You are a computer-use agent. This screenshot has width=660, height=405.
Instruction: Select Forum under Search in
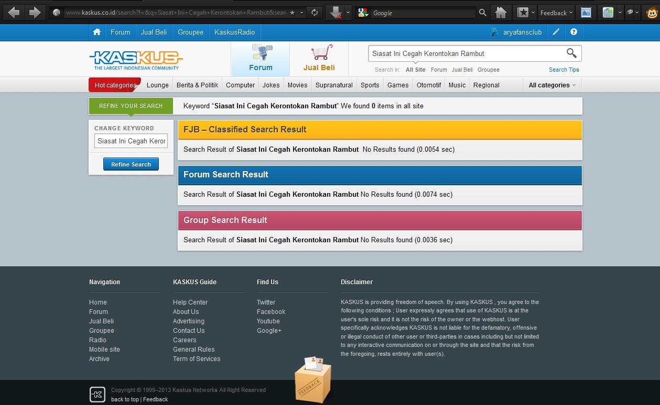pos(439,70)
